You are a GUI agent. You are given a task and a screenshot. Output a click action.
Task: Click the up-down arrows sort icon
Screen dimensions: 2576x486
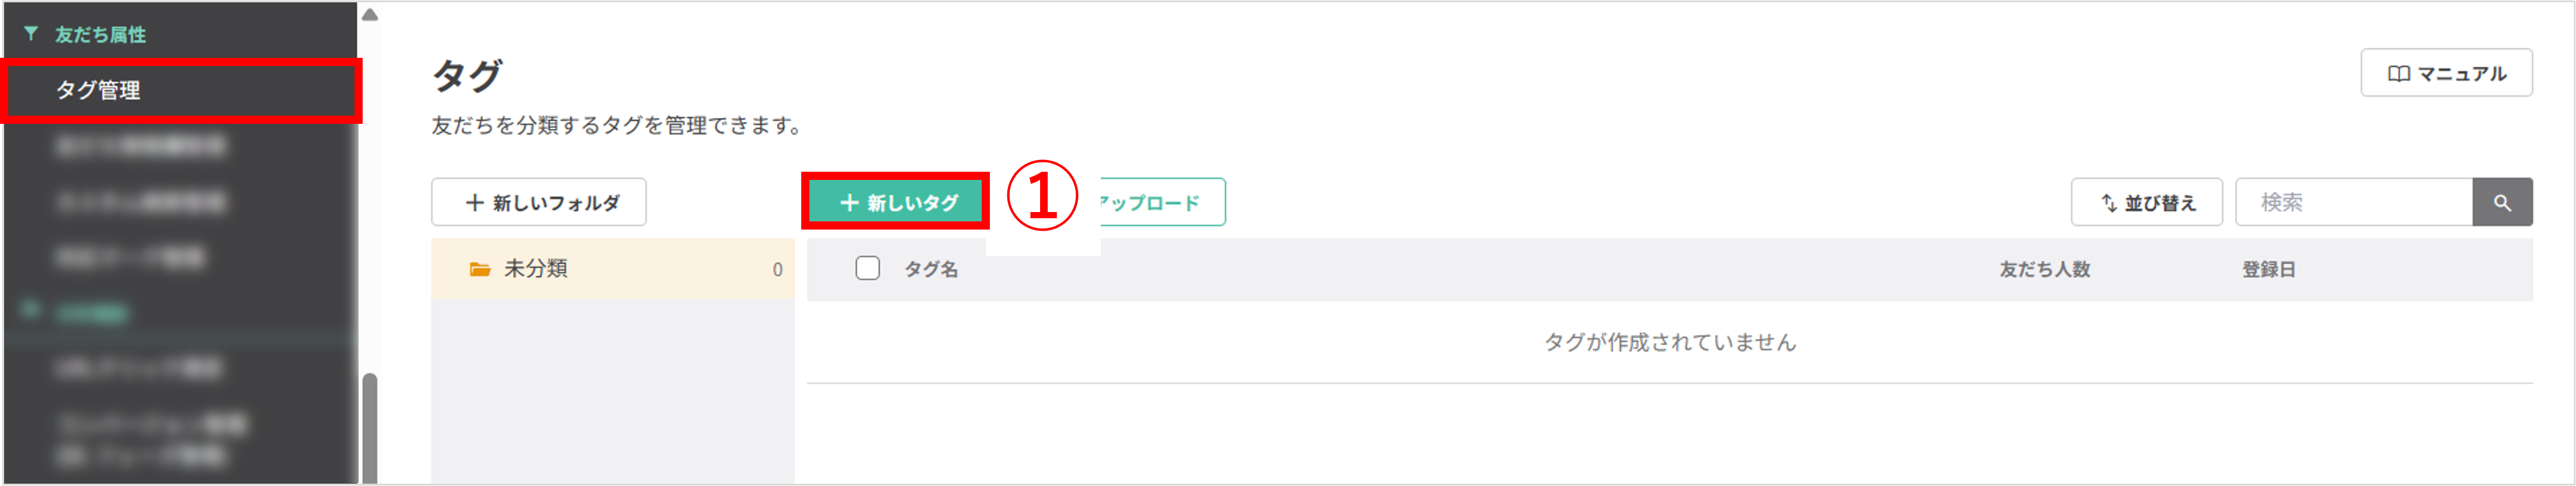click(2108, 203)
